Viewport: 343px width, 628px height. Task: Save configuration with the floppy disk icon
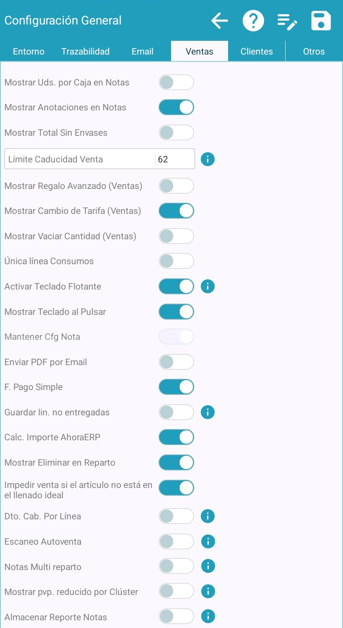[321, 21]
